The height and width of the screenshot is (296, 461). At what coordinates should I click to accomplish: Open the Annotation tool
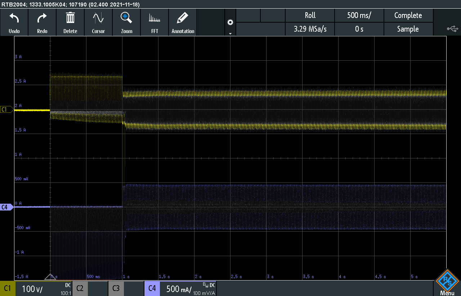coord(183,22)
